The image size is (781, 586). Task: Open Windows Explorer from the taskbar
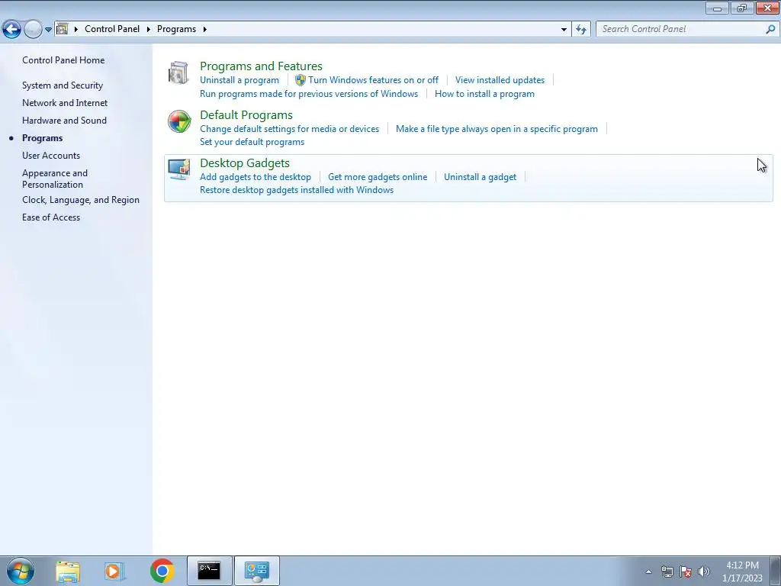point(68,572)
